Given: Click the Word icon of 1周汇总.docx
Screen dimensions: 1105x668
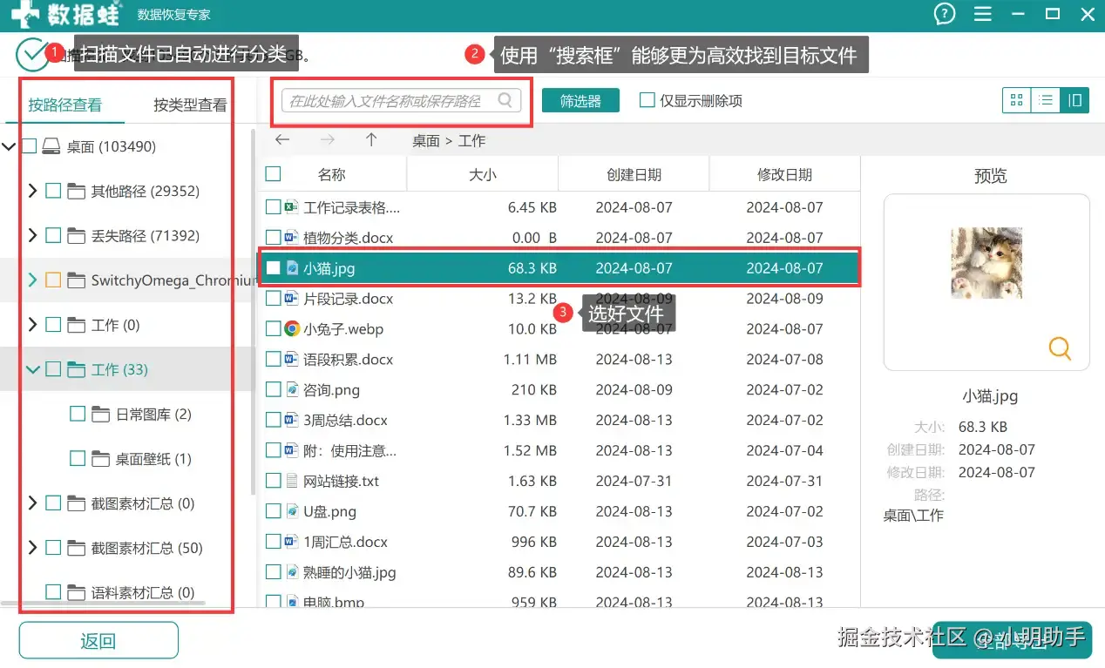Looking at the screenshot, I should click(293, 542).
